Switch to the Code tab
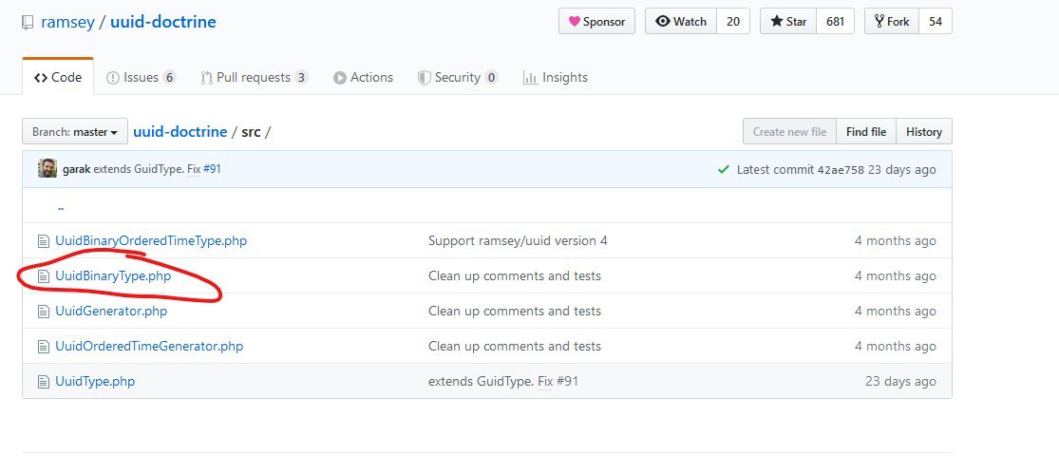This screenshot has height=474, width=1059. [x=58, y=77]
